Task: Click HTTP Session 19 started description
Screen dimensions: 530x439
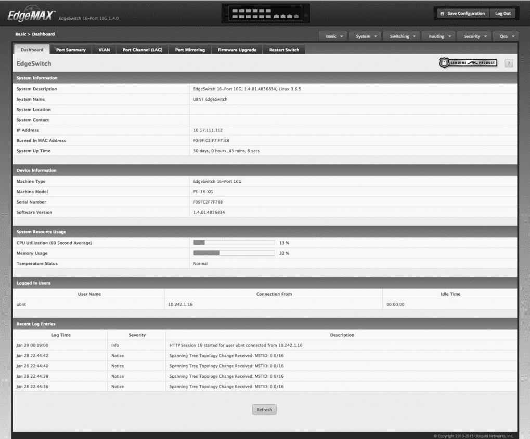Action: (x=236, y=345)
